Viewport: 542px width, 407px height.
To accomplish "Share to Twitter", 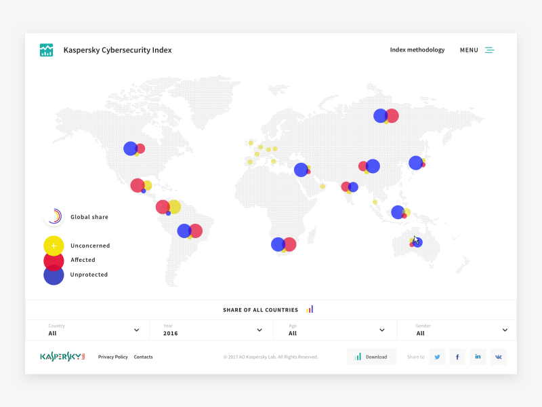I will [x=437, y=357].
